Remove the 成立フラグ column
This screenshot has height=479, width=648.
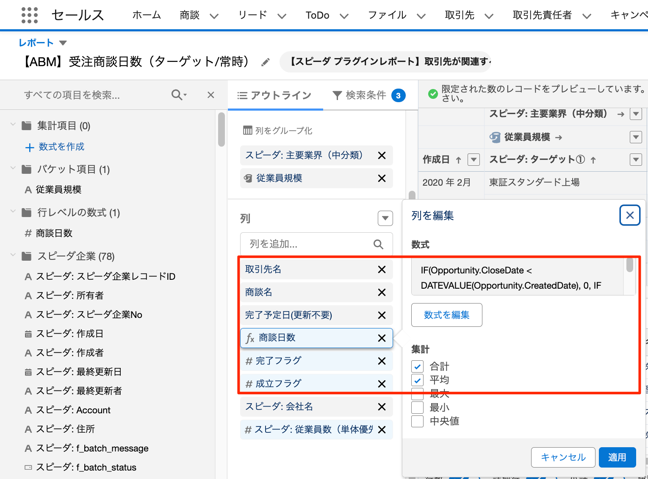coord(382,384)
